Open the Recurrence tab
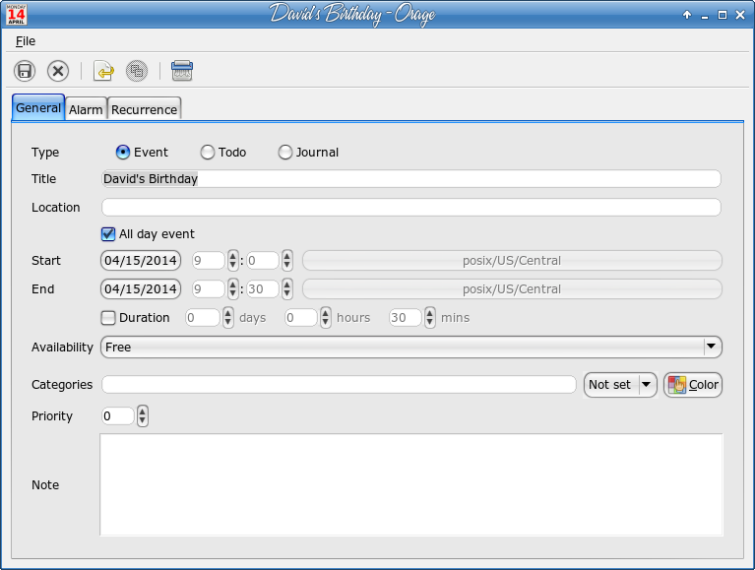This screenshot has width=755, height=570. point(144,109)
